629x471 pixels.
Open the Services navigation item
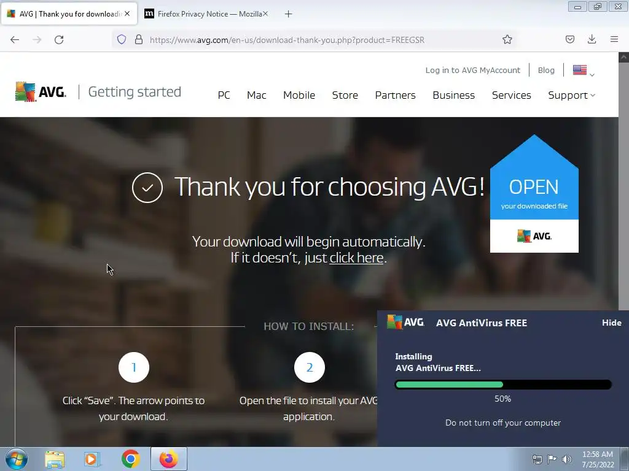coord(512,95)
